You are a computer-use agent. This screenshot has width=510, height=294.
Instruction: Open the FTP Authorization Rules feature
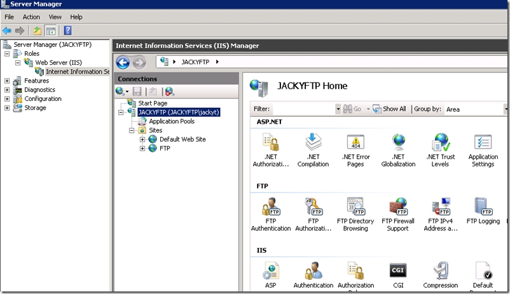313,214
